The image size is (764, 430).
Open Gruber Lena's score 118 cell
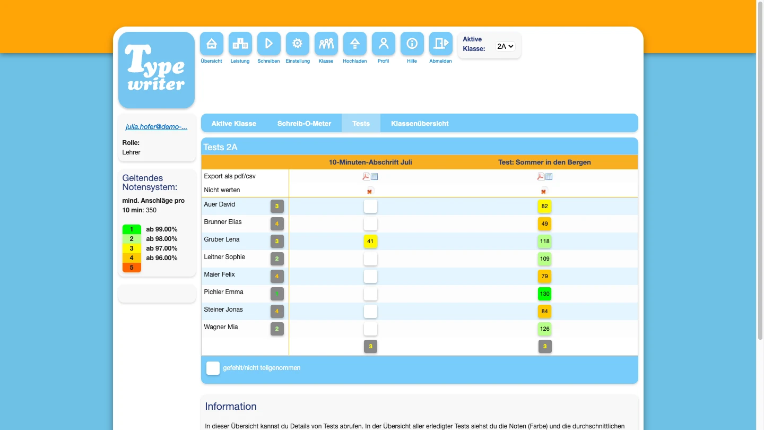pos(545,241)
